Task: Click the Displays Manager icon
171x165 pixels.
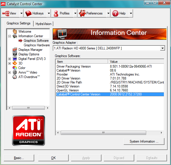Action: coord(15,50)
